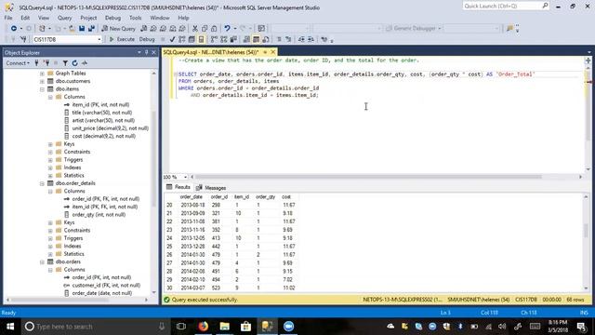Click the Open File folder icon
The height and width of the screenshot is (335, 595).
(72, 29)
